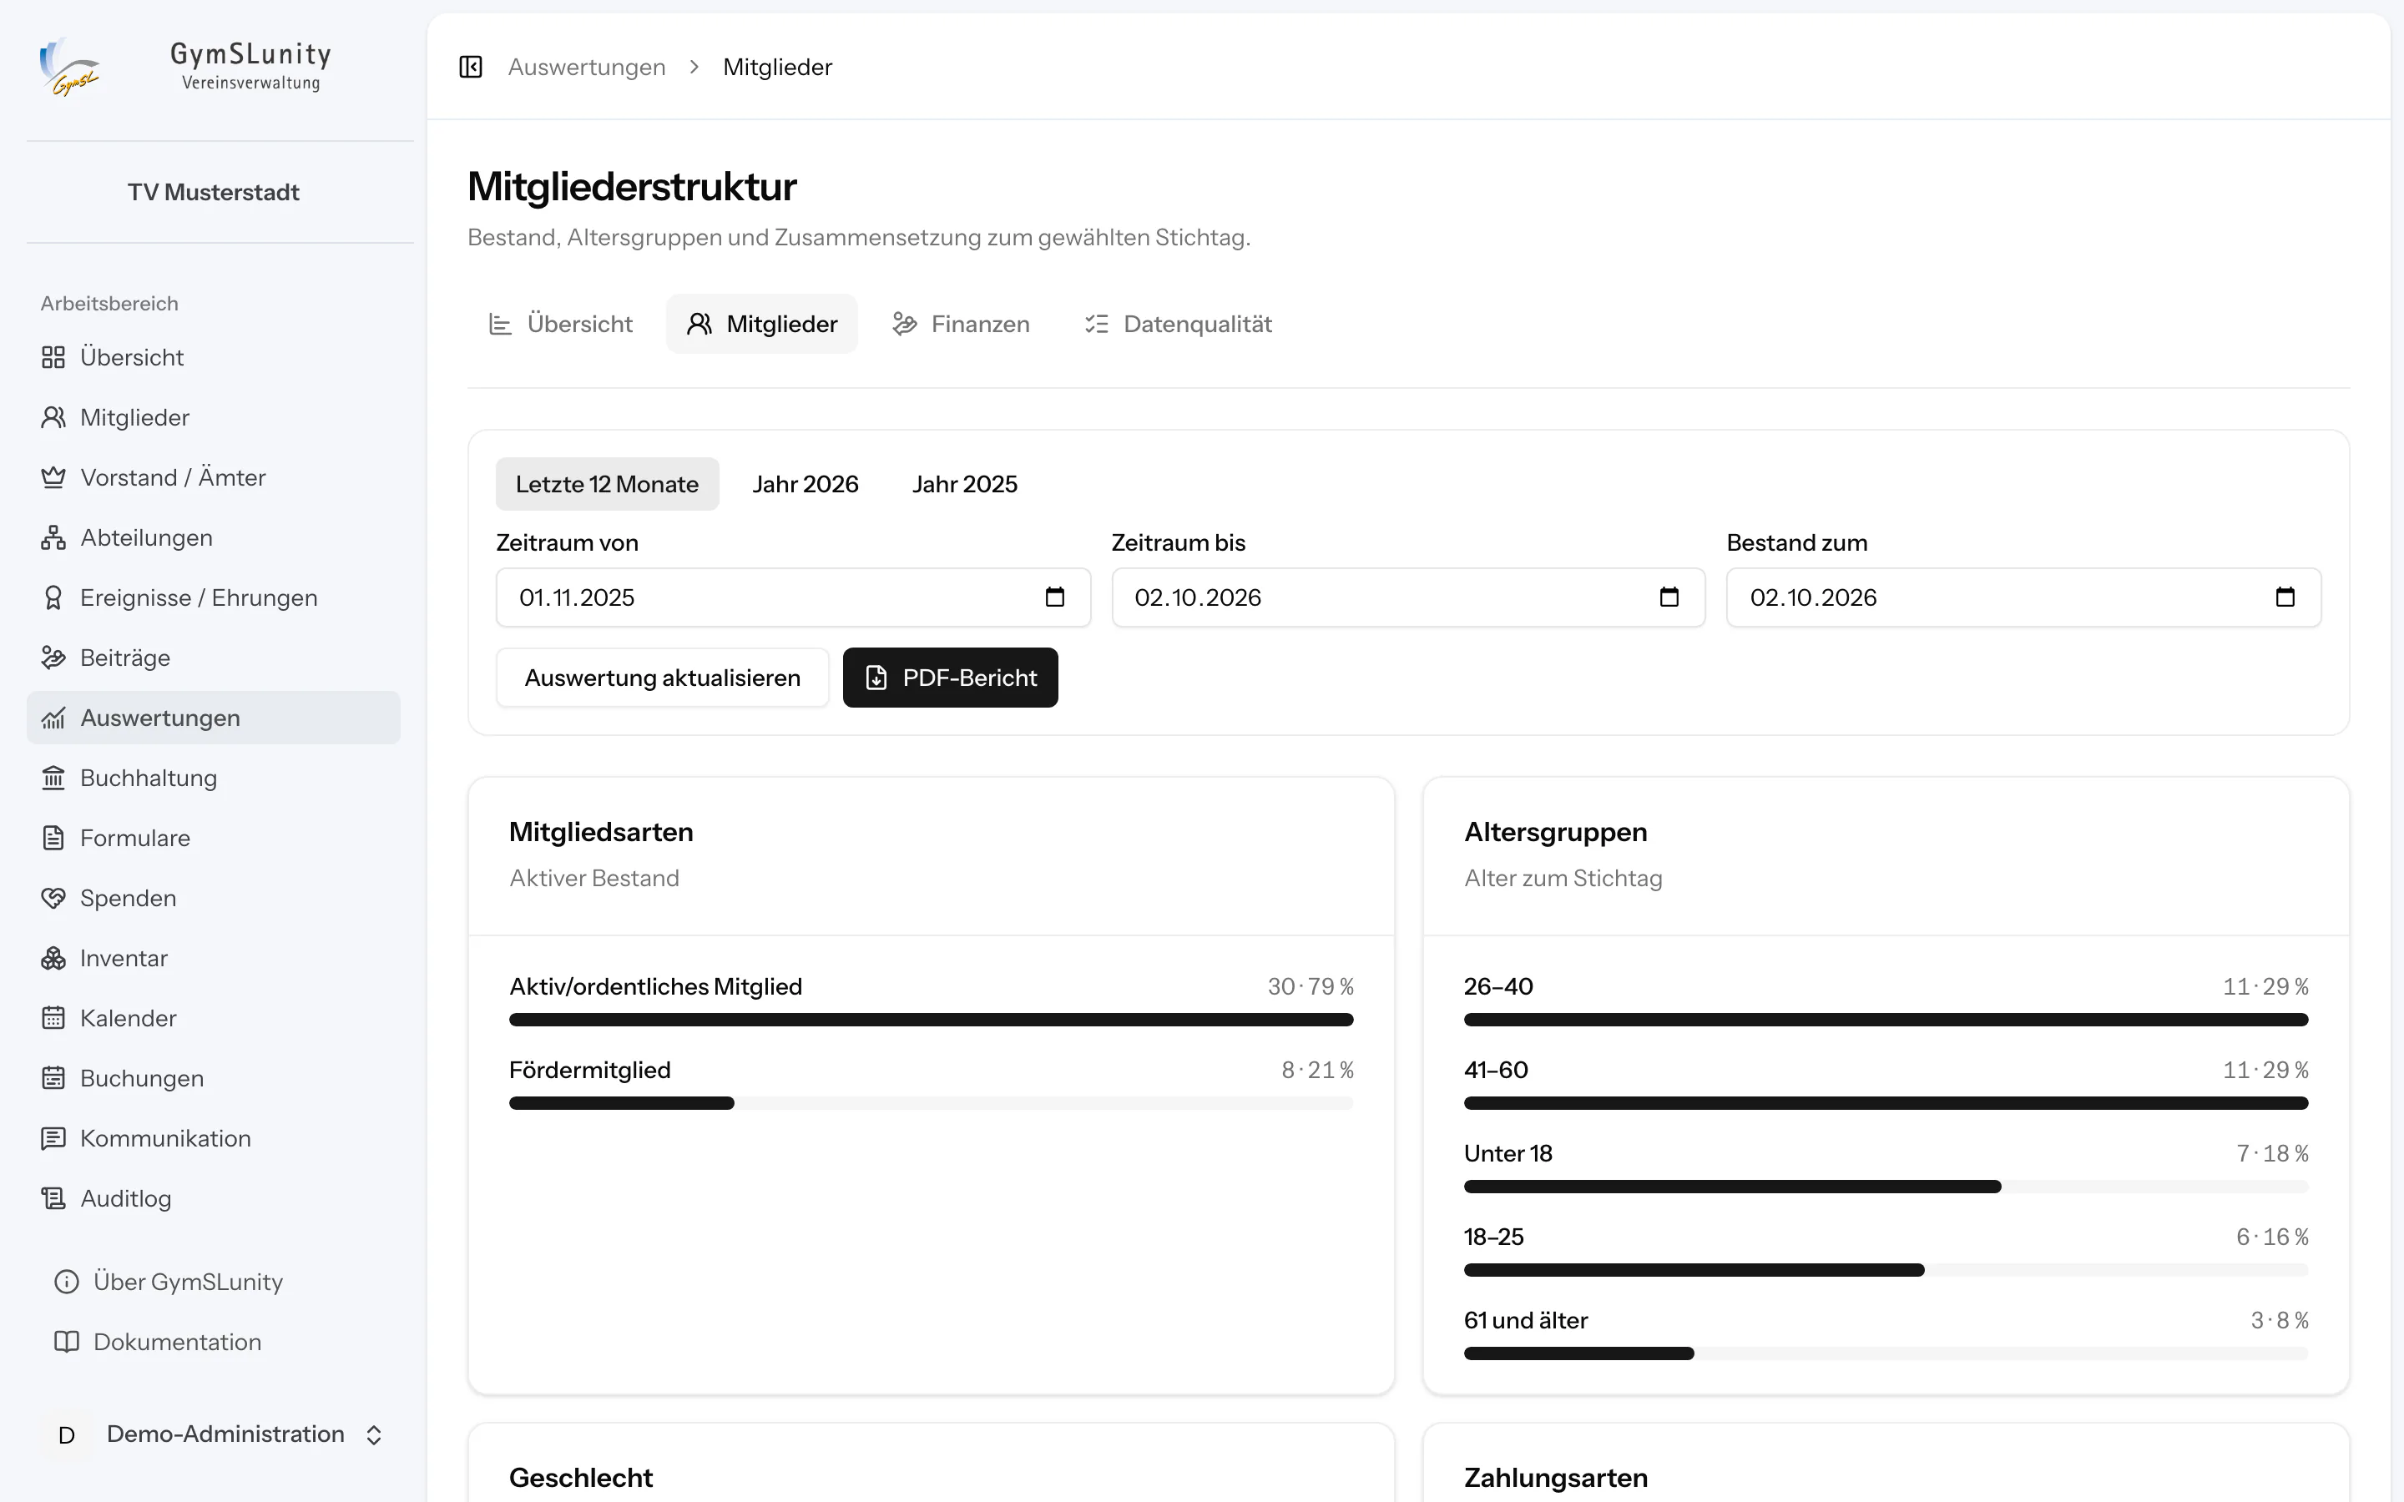Open Auswertungen in sidebar
The width and height of the screenshot is (2404, 1502).
[x=214, y=718]
